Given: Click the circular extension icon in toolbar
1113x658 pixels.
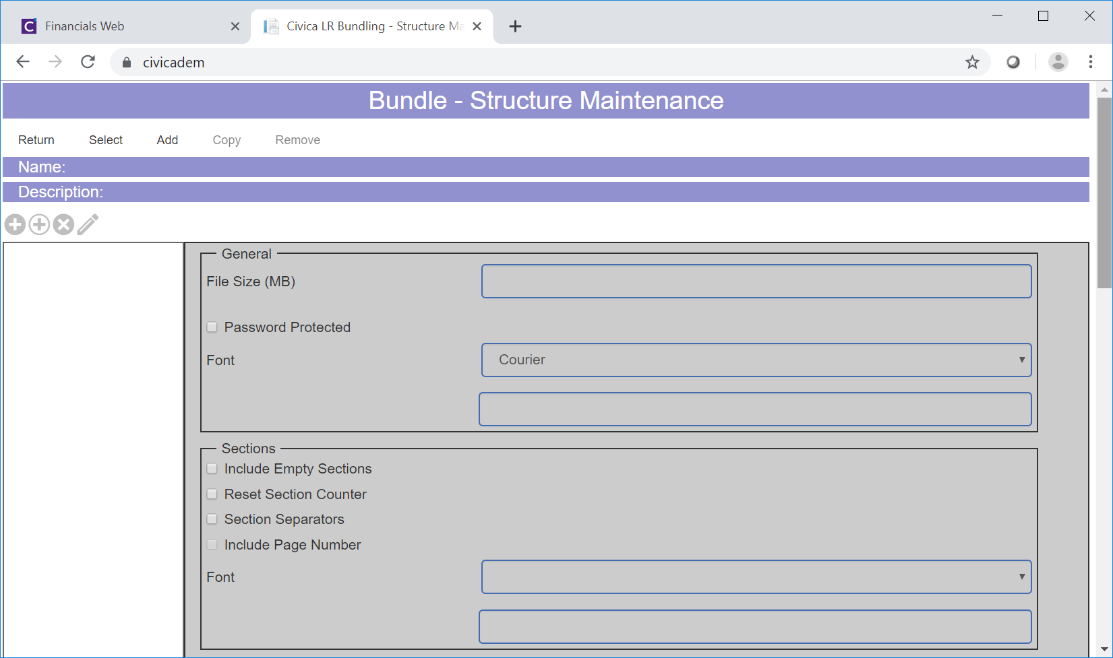Looking at the screenshot, I should pos(1013,62).
